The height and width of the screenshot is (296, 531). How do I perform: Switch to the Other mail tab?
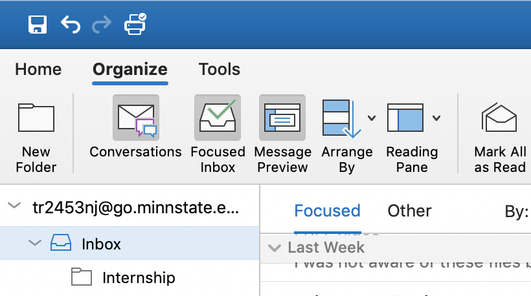click(409, 211)
